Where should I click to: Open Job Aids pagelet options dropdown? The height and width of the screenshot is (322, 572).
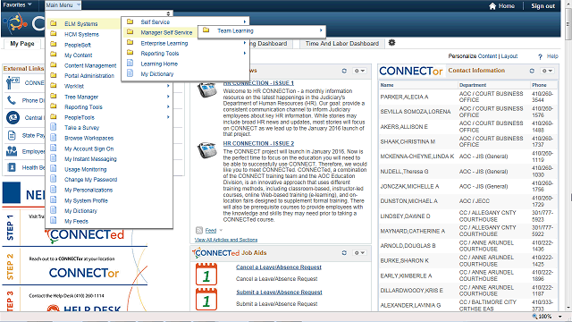[x=359, y=252]
